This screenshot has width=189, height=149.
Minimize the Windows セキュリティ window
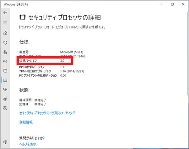point(161,4)
